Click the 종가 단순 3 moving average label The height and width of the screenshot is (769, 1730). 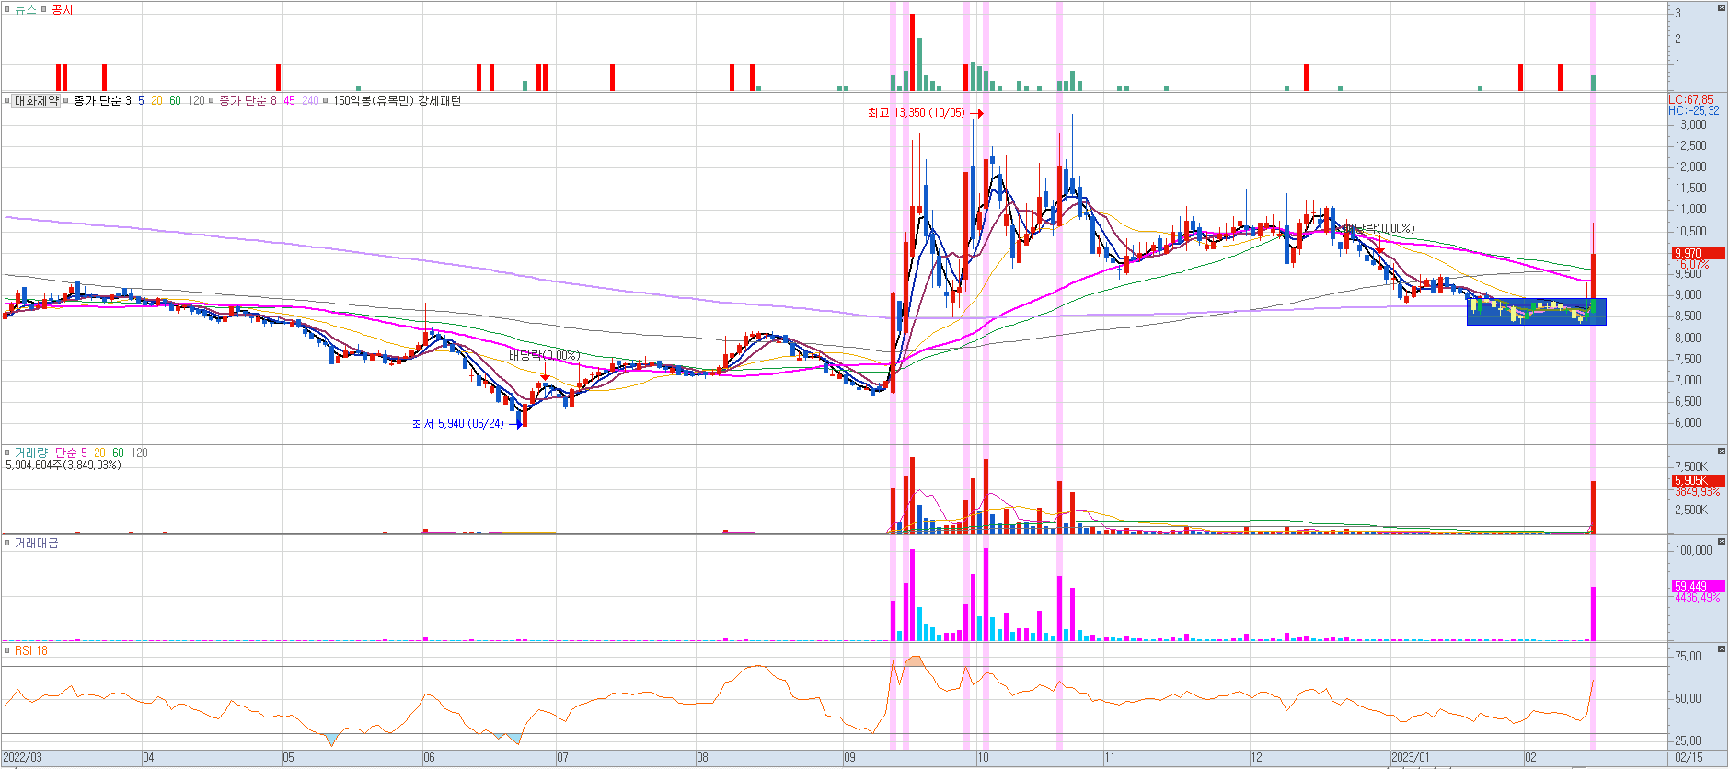coord(103,100)
